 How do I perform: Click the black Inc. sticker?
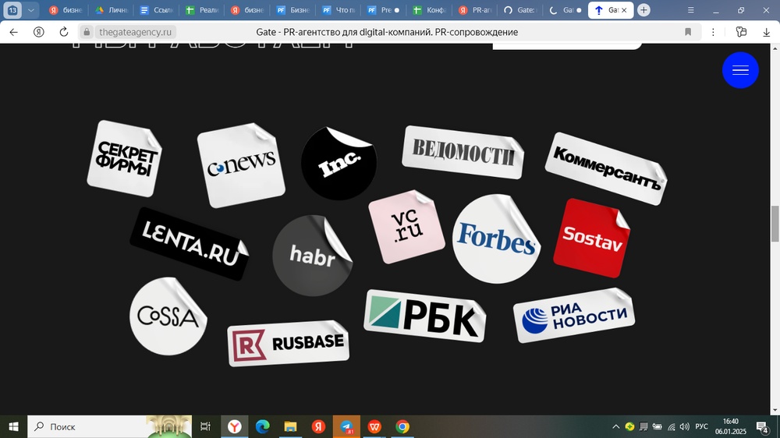pyautogui.click(x=339, y=164)
